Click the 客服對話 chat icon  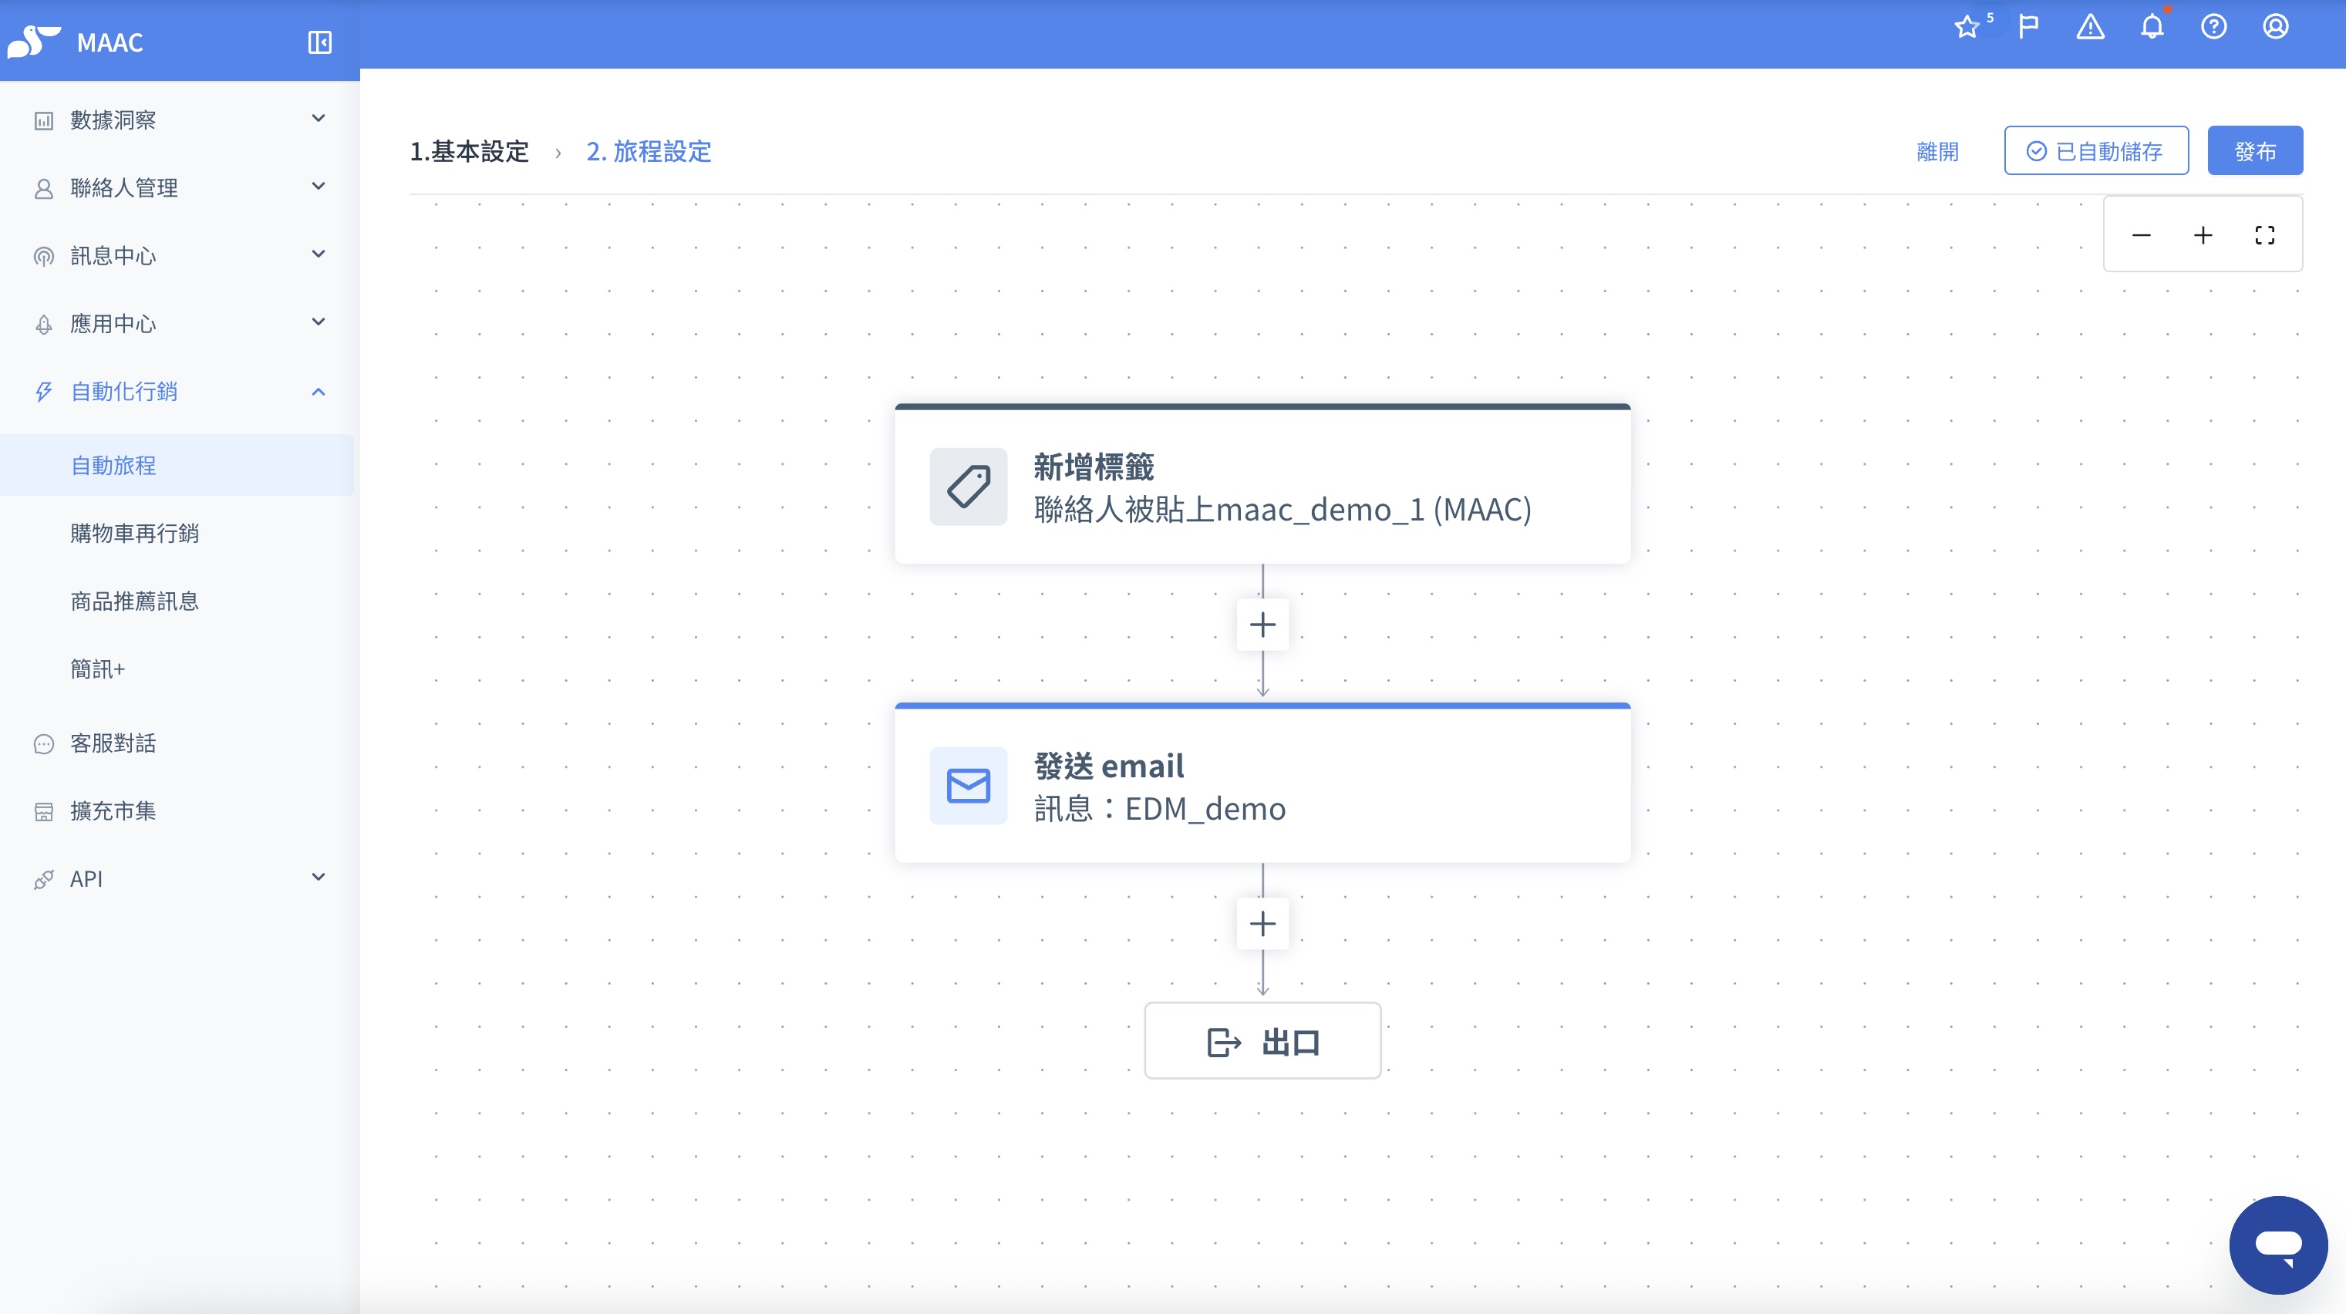coord(43,744)
